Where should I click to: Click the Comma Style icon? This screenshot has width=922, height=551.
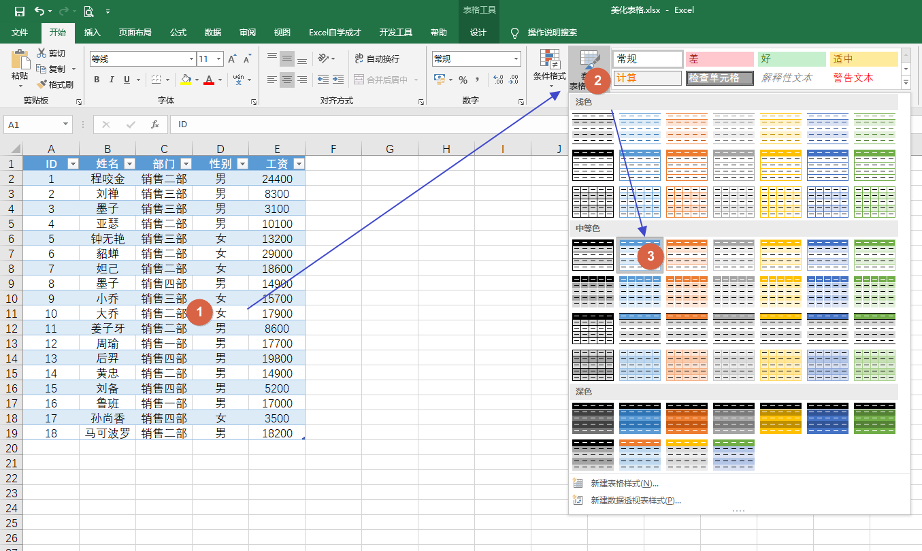coord(478,80)
